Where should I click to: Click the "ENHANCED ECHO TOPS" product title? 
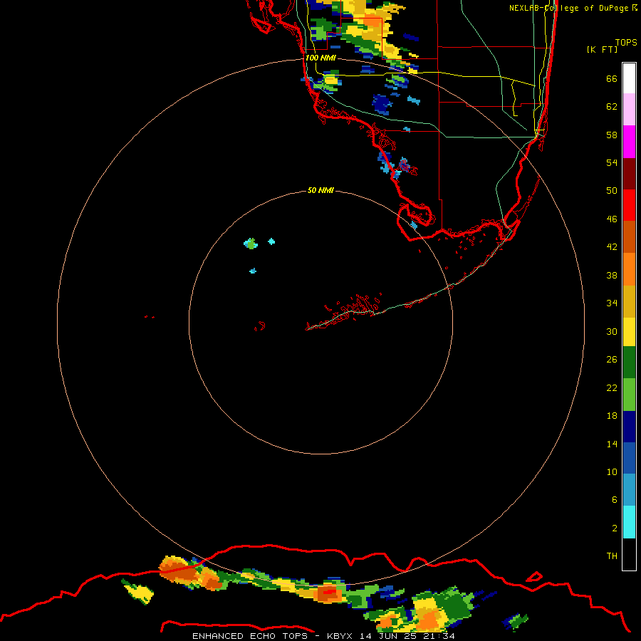(x=250, y=636)
